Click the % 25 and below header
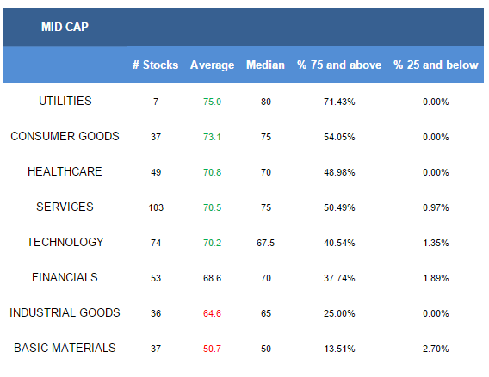The height and width of the screenshot is (377, 489). coord(436,65)
